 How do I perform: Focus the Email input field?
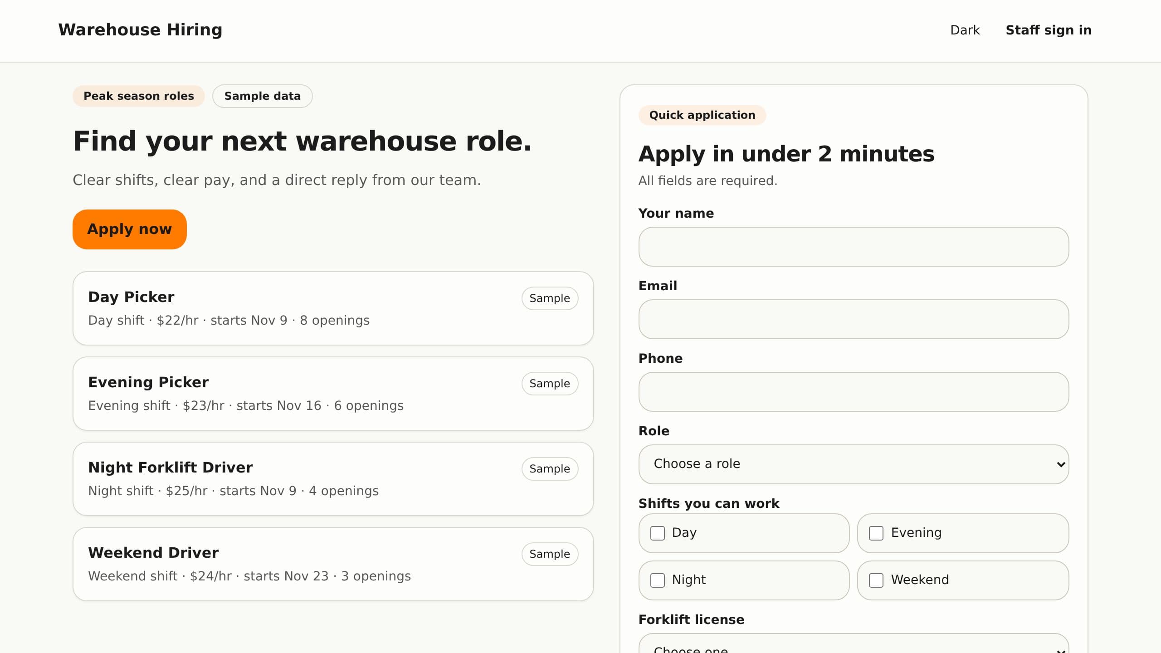(854, 319)
